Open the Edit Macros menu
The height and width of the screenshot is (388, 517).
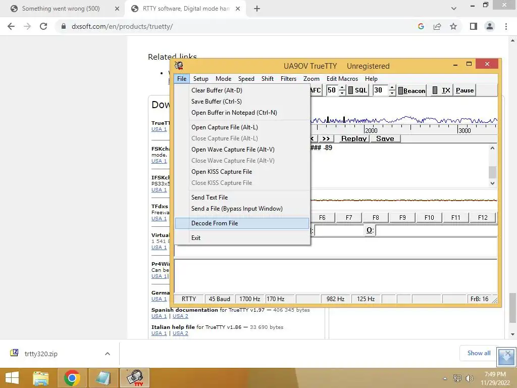click(342, 78)
